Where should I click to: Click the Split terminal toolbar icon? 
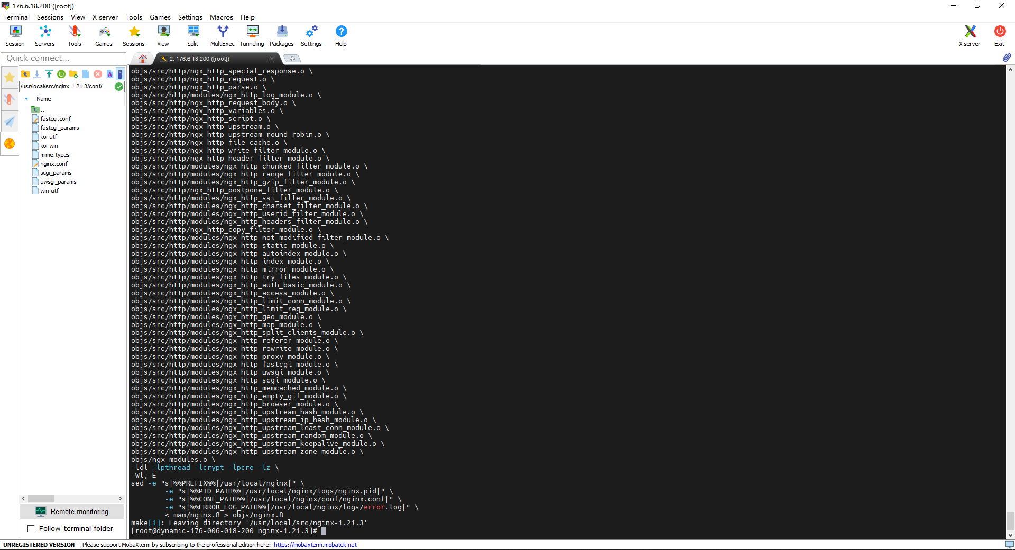tap(193, 36)
